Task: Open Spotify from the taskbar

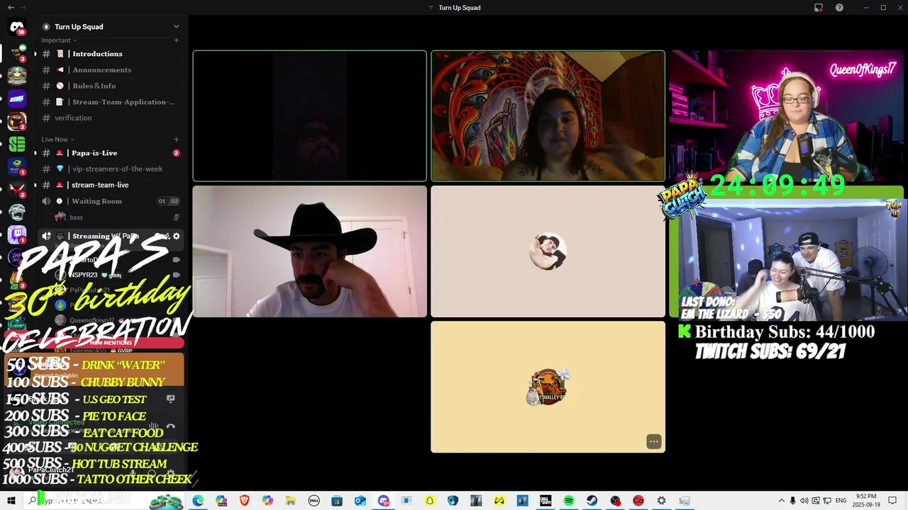Action: tap(569, 501)
